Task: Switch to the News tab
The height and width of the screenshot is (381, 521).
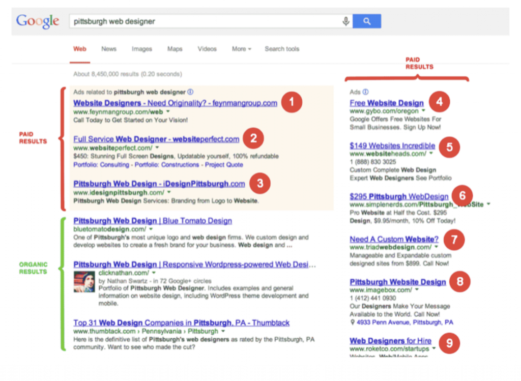Action: pyautogui.click(x=109, y=49)
